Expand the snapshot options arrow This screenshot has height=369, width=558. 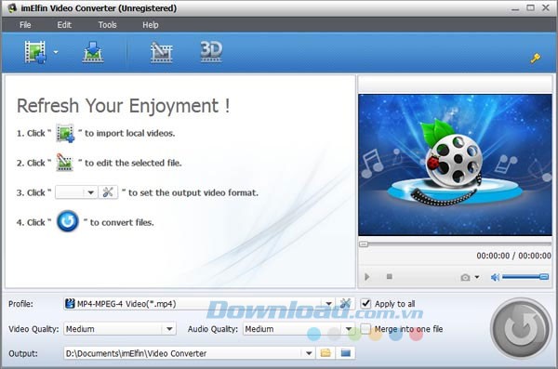pyautogui.click(x=477, y=277)
